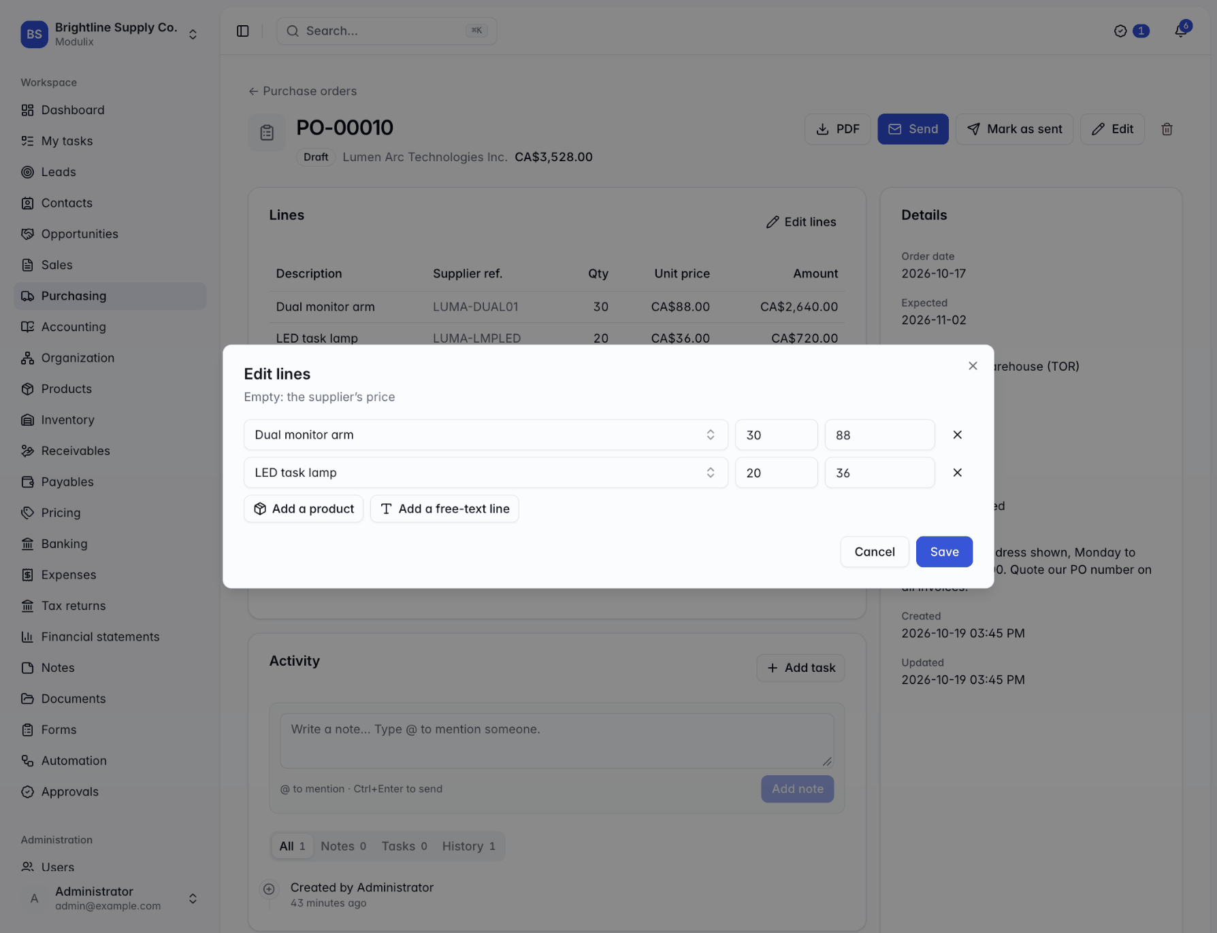Open the Inventory module
The height and width of the screenshot is (933, 1217).
[x=110, y=420]
